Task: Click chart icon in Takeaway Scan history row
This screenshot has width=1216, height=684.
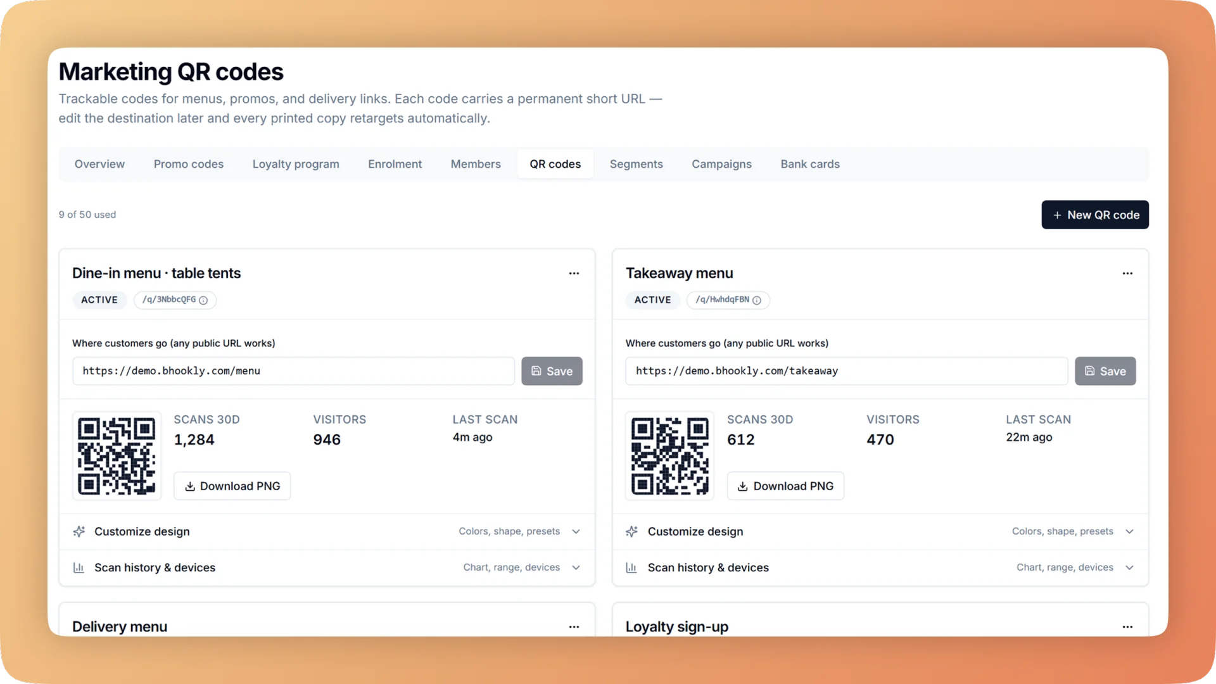Action: pyautogui.click(x=631, y=567)
